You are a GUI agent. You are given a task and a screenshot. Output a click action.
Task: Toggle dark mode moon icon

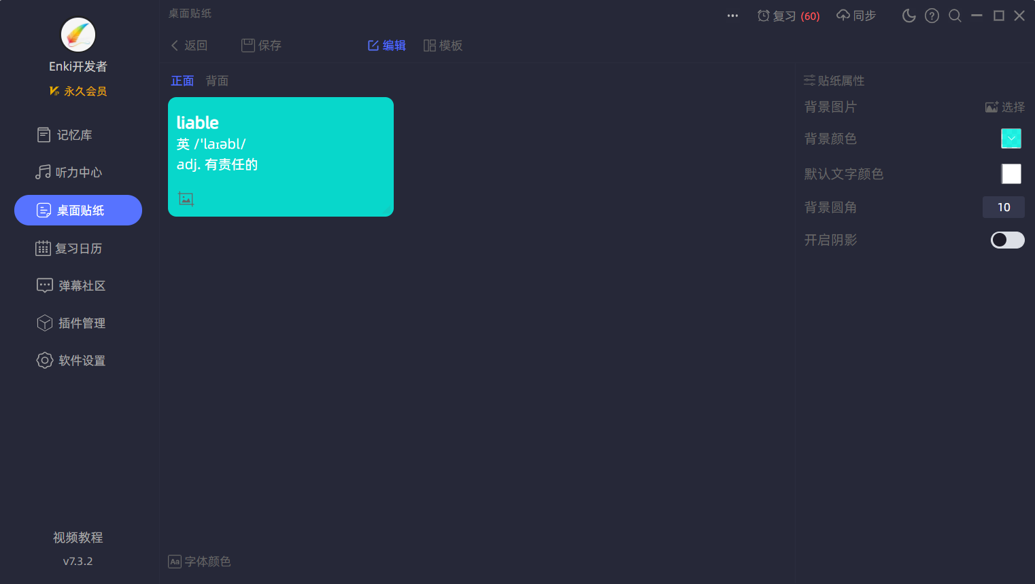pyautogui.click(x=909, y=16)
